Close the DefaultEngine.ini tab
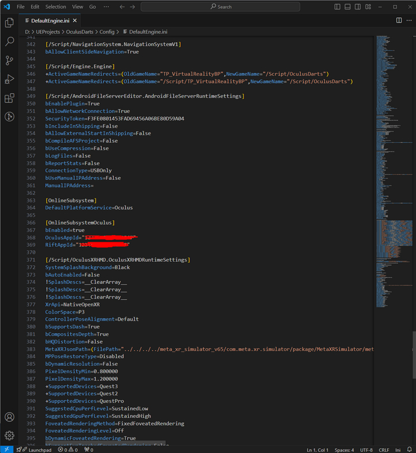 [x=75, y=21]
